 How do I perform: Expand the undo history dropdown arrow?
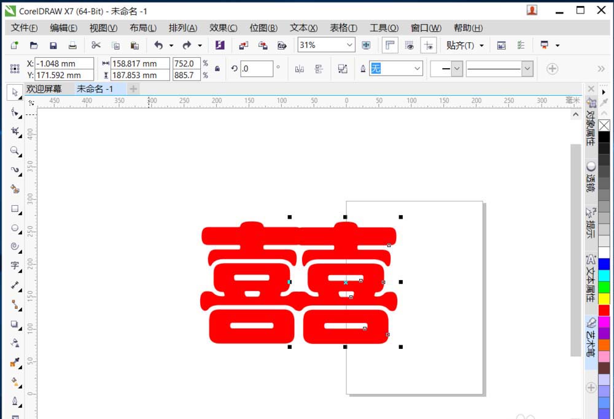click(x=171, y=45)
